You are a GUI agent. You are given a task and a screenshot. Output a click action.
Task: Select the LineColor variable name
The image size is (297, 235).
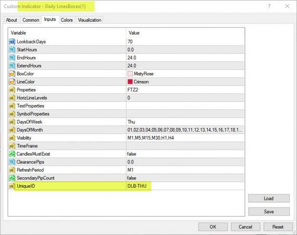coord(26,82)
